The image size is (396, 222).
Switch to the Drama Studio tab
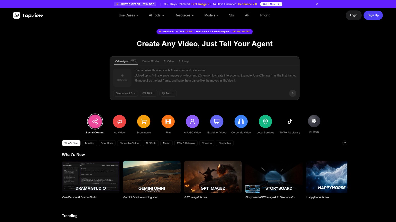151,61
